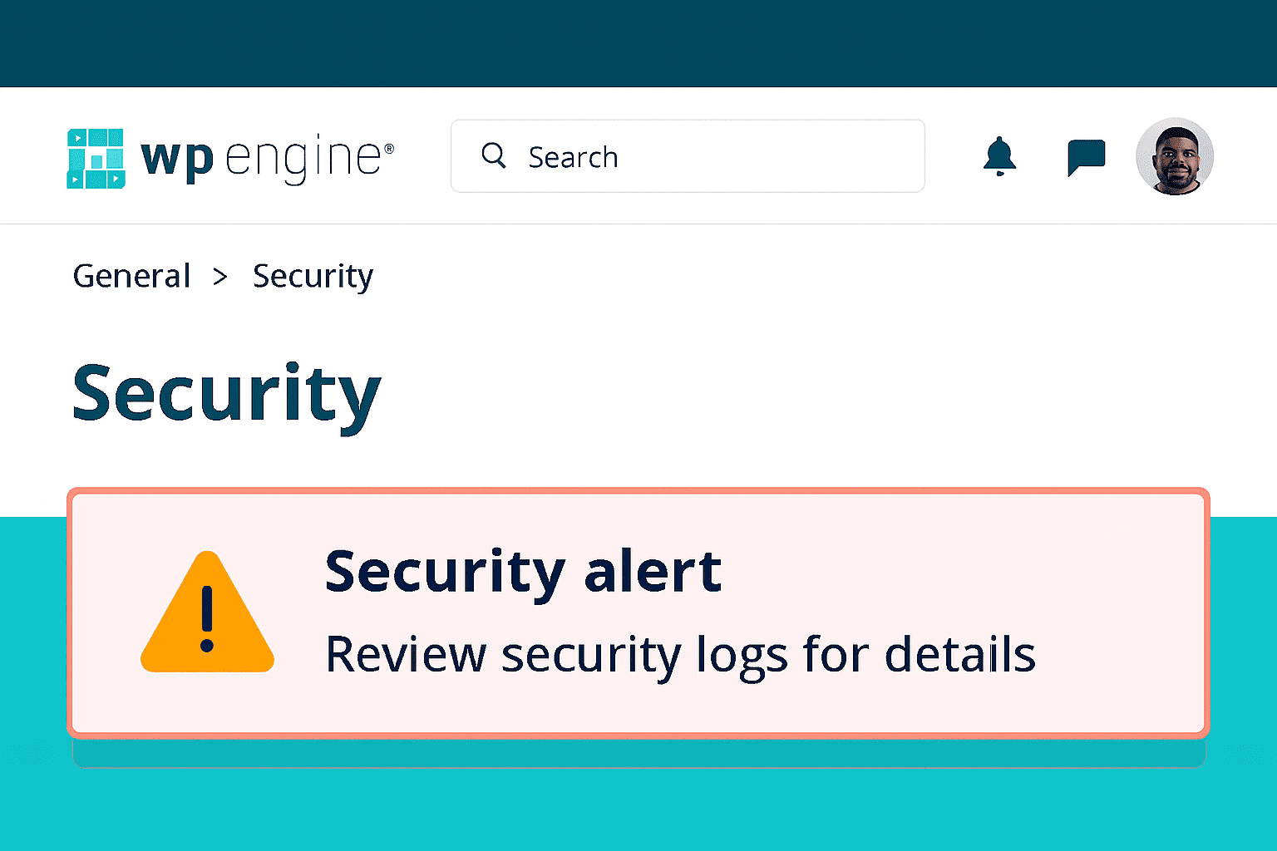Viewport: 1277px width, 851px height.
Task: Select the Security breadcrumb item
Action: [313, 276]
